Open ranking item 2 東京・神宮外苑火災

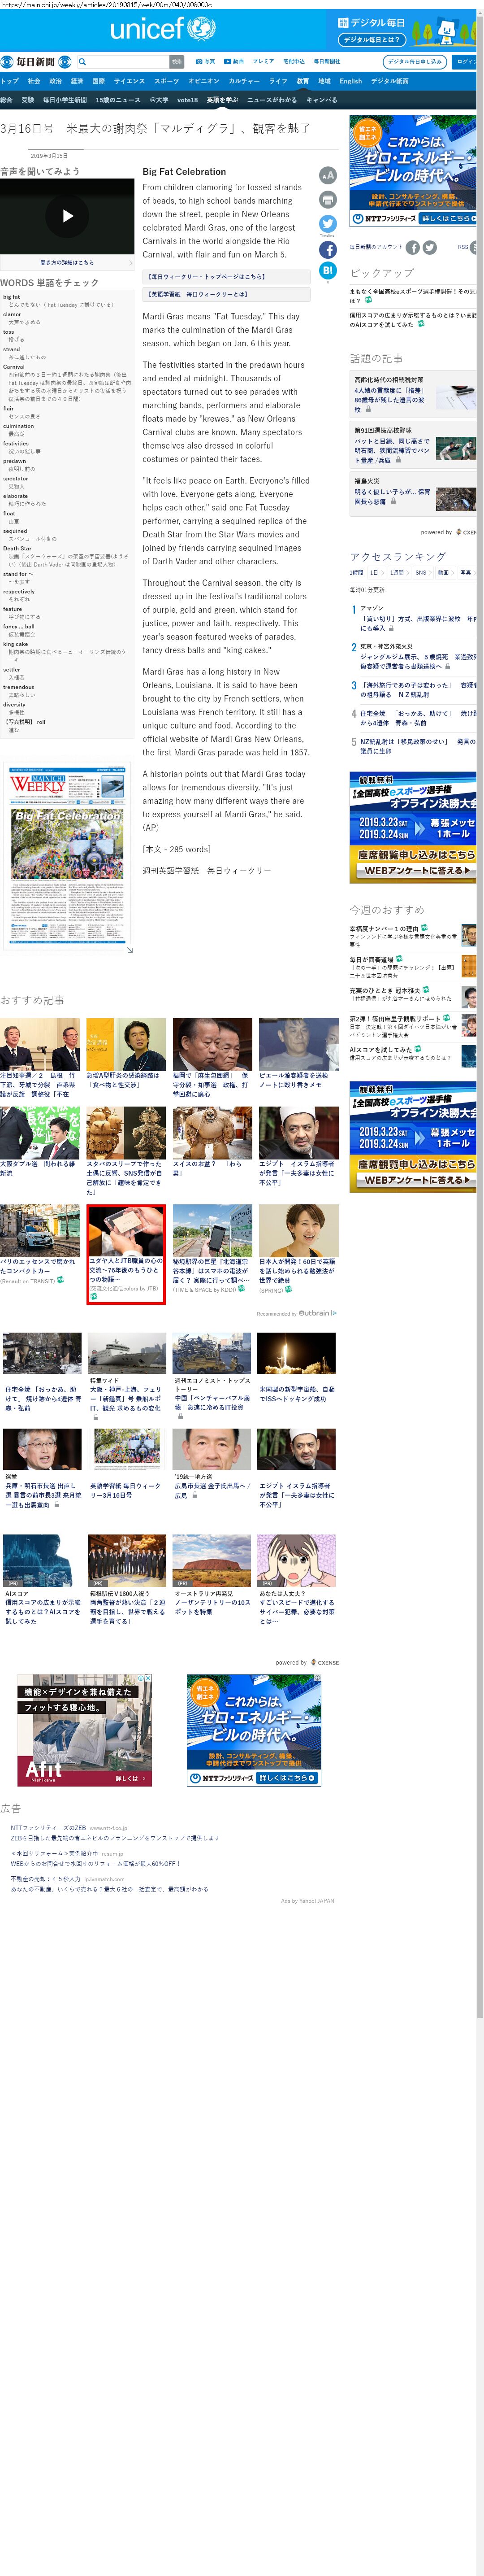point(418,656)
